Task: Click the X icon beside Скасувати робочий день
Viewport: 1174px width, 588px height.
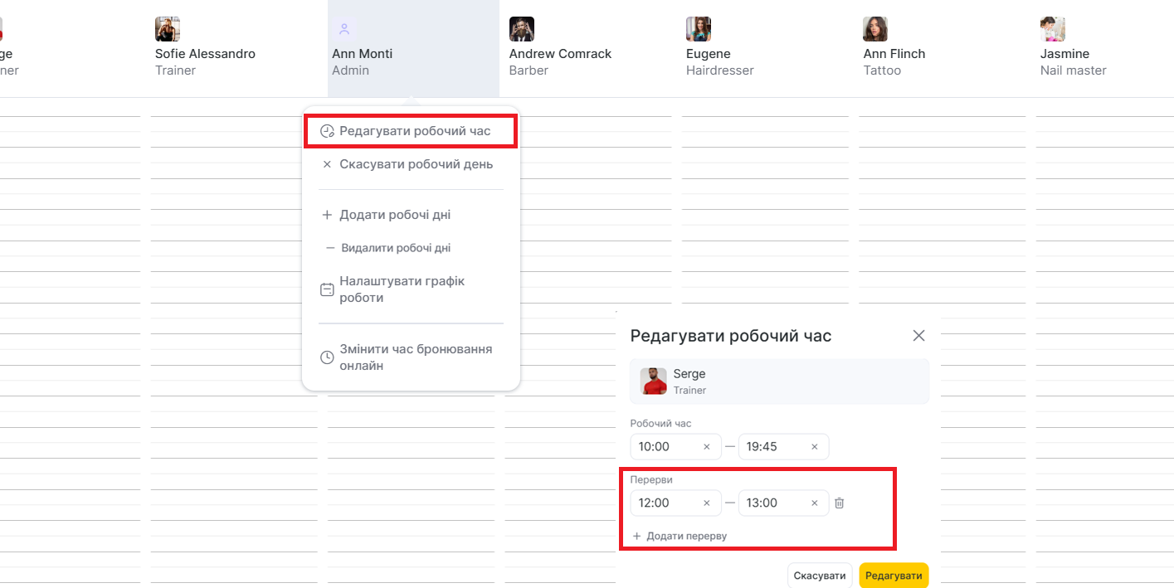Action: [327, 164]
